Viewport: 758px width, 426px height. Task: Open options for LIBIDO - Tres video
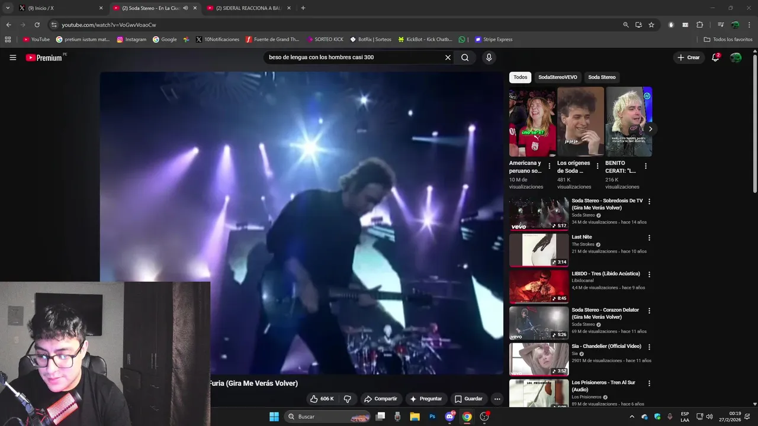pyautogui.click(x=649, y=275)
